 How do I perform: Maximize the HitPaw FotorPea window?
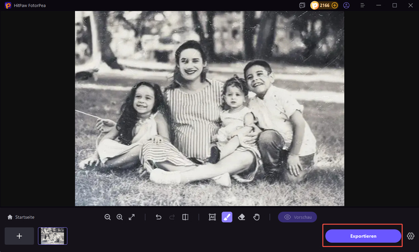394,6
